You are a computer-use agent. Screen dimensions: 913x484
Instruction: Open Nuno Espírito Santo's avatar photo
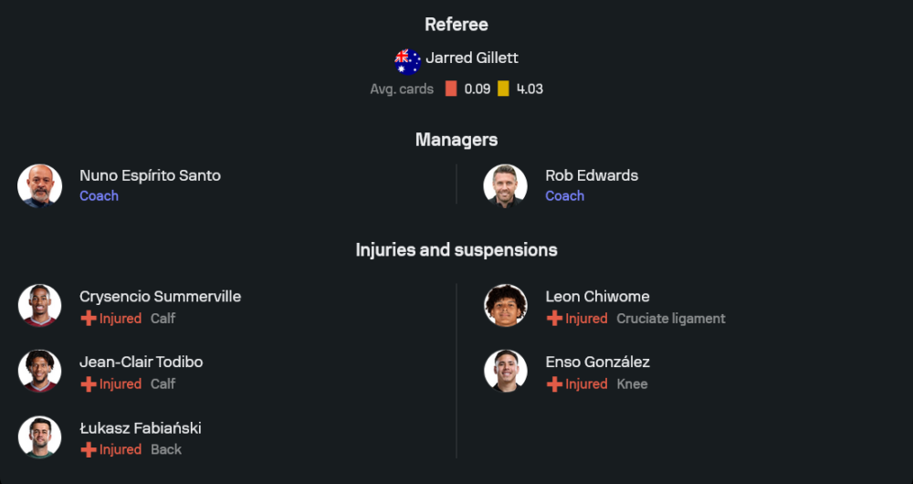pos(39,185)
